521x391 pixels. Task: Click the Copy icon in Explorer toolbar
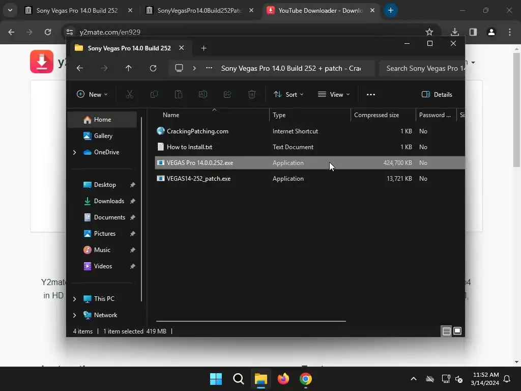(154, 94)
